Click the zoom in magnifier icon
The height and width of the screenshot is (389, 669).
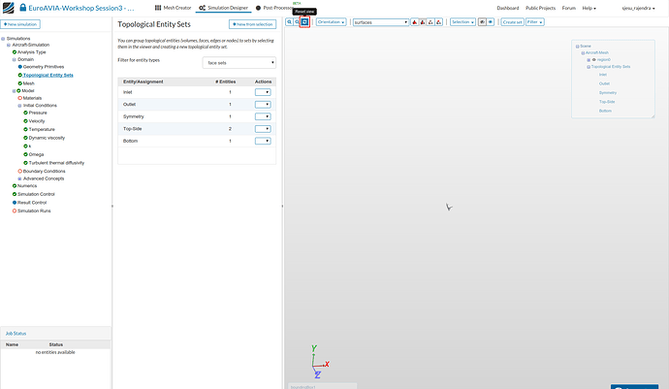(289, 21)
